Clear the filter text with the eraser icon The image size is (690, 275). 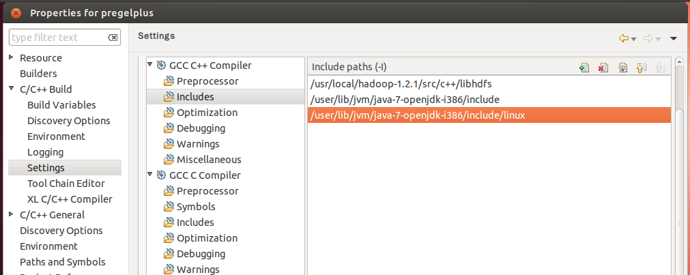tap(113, 38)
